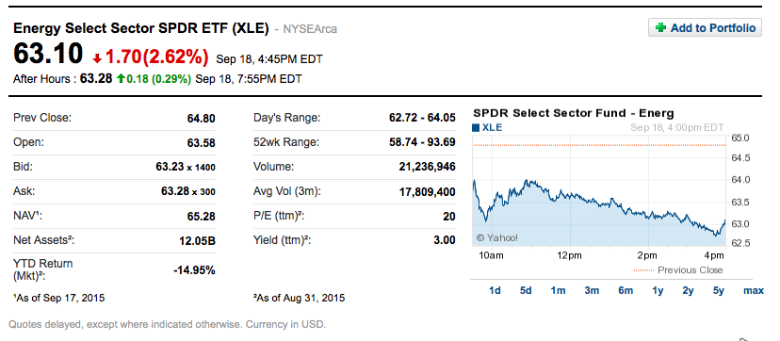The height and width of the screenshot is (341, 780).
Task: Click the XLE intraday price chart
Action: (599, 190)
